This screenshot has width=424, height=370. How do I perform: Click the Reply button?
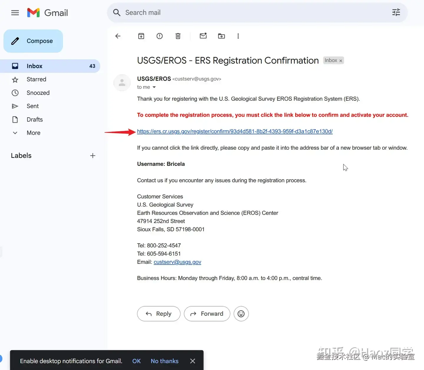click(x=159, y=314)
